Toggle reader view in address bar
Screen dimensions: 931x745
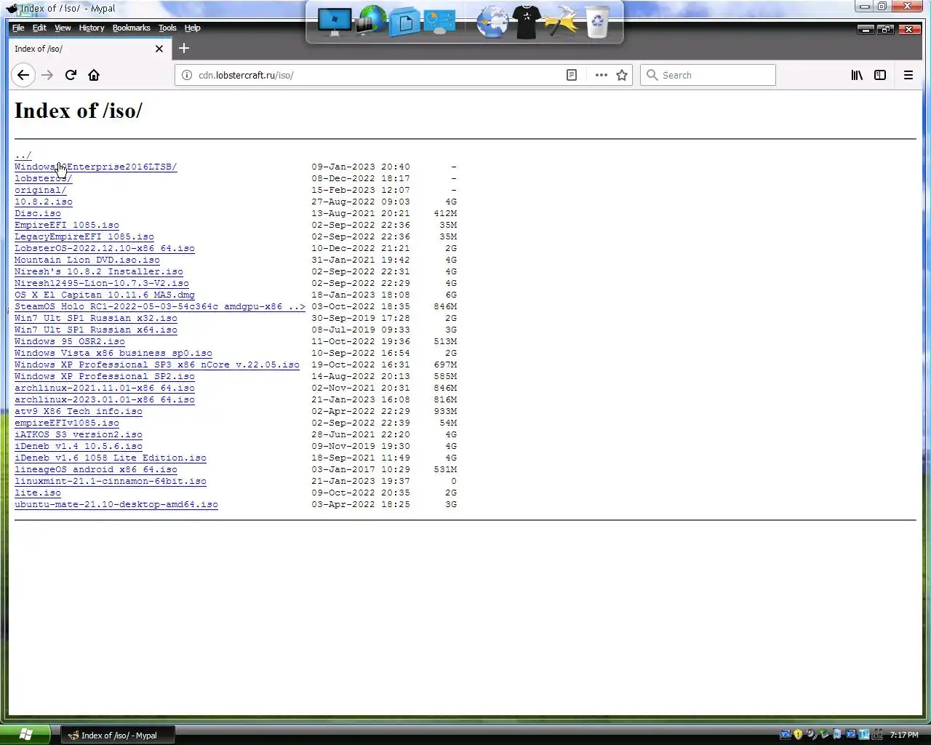tap(572, 75)
